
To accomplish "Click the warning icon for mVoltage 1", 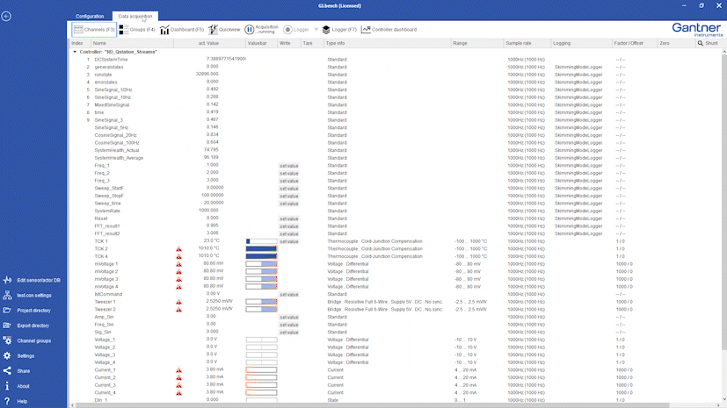I will [179, 264].
